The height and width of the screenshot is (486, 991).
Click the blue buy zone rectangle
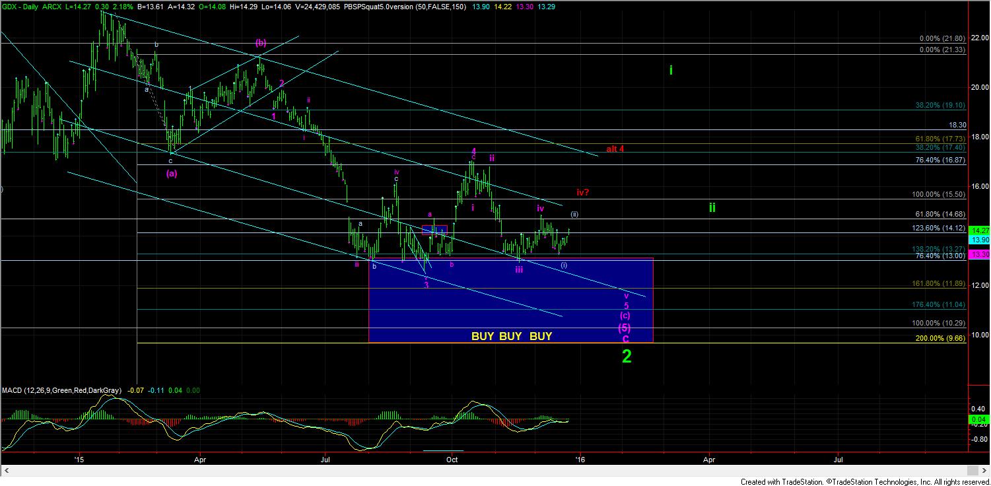tap(510, 300)
